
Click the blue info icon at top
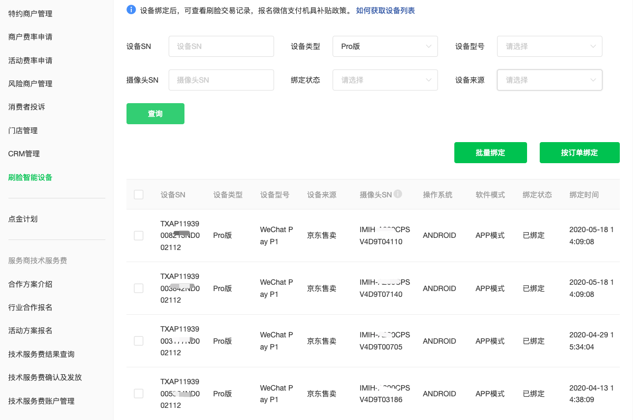(x=132, y=10)
